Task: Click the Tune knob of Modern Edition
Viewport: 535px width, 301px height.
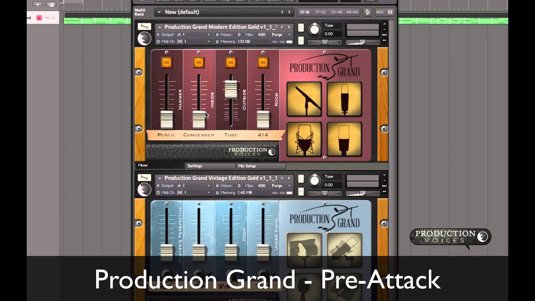Action: click(x=314, y=29)
